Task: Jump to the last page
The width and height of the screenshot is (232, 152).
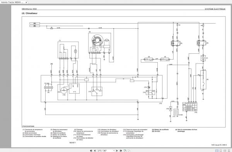Action: [x=121, y=151]
